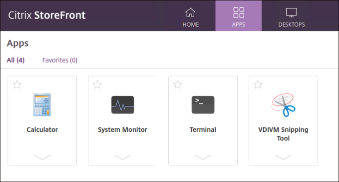Image resolution: width=339 pixels, height=182 pixels.
Task: Click the Calculator name label
Action: pyautogui.click(x=42, y=129)
